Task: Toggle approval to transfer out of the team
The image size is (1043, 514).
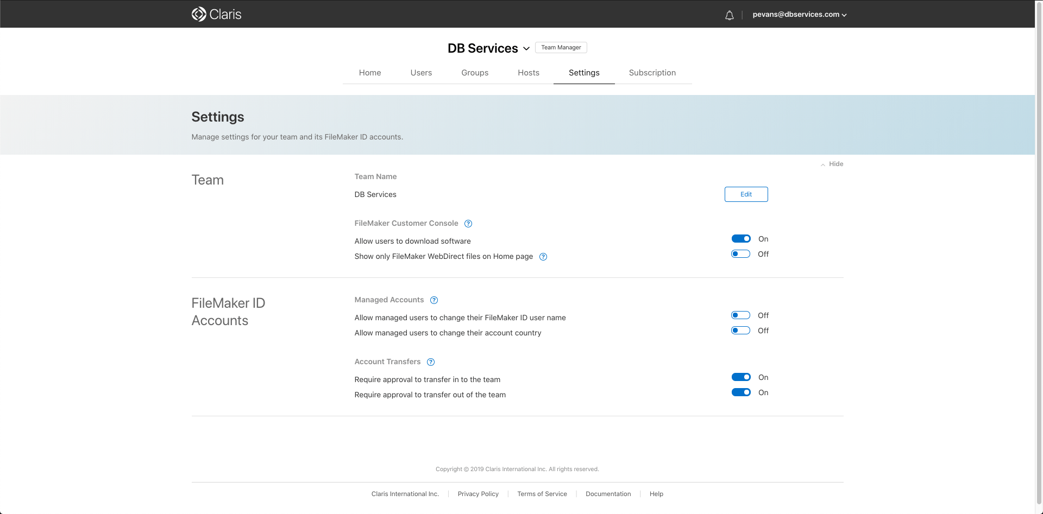Action: (741, 392)
